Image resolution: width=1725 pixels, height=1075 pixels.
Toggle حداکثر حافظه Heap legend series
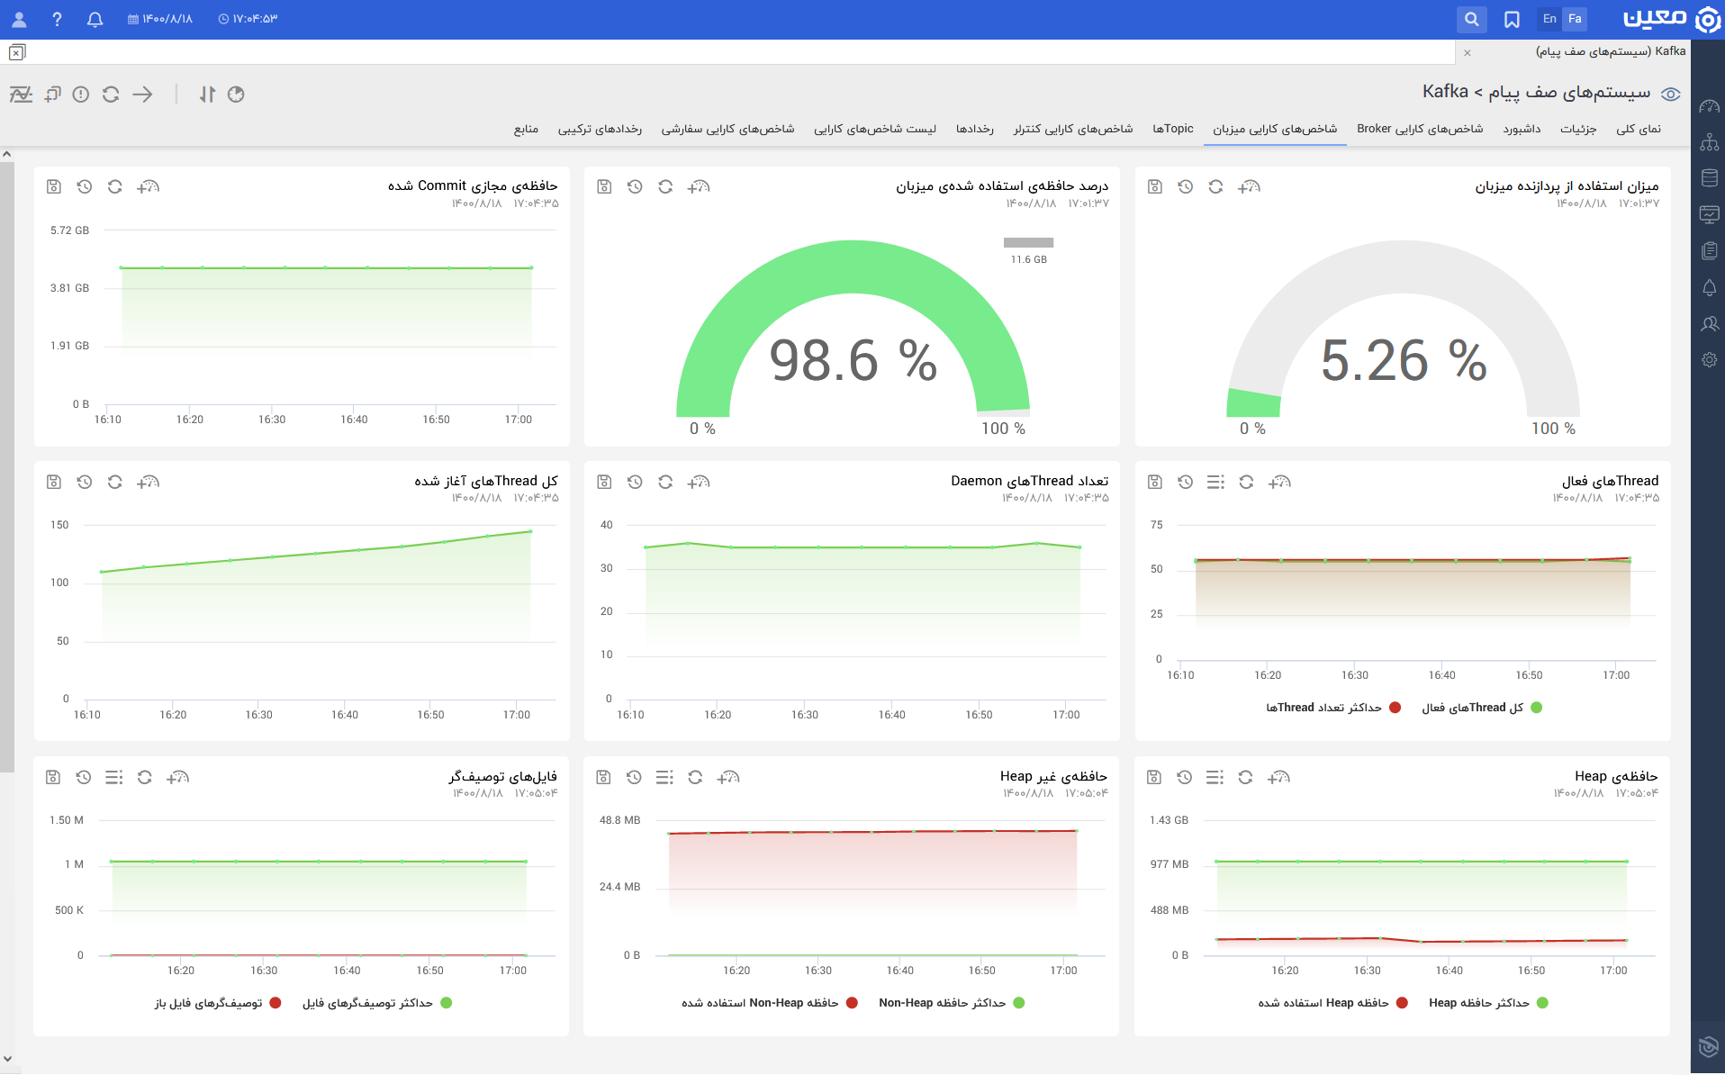click(x=1488, y=1003)
